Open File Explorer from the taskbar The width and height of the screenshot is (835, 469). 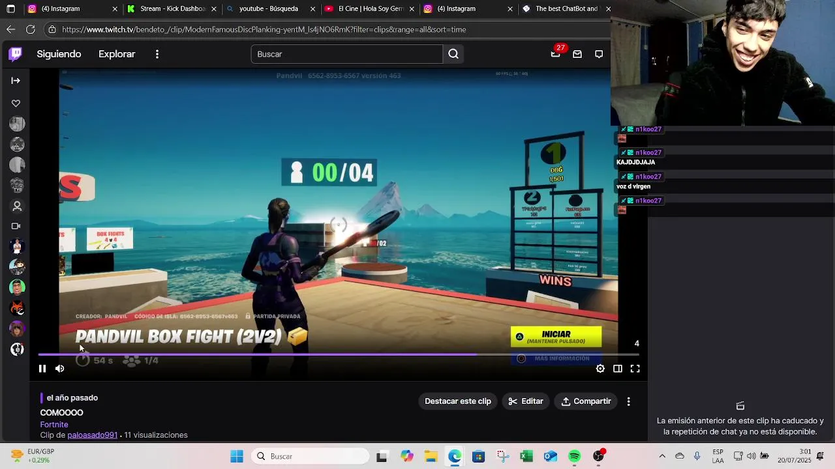pyautogui.click(x=431, y=457)
